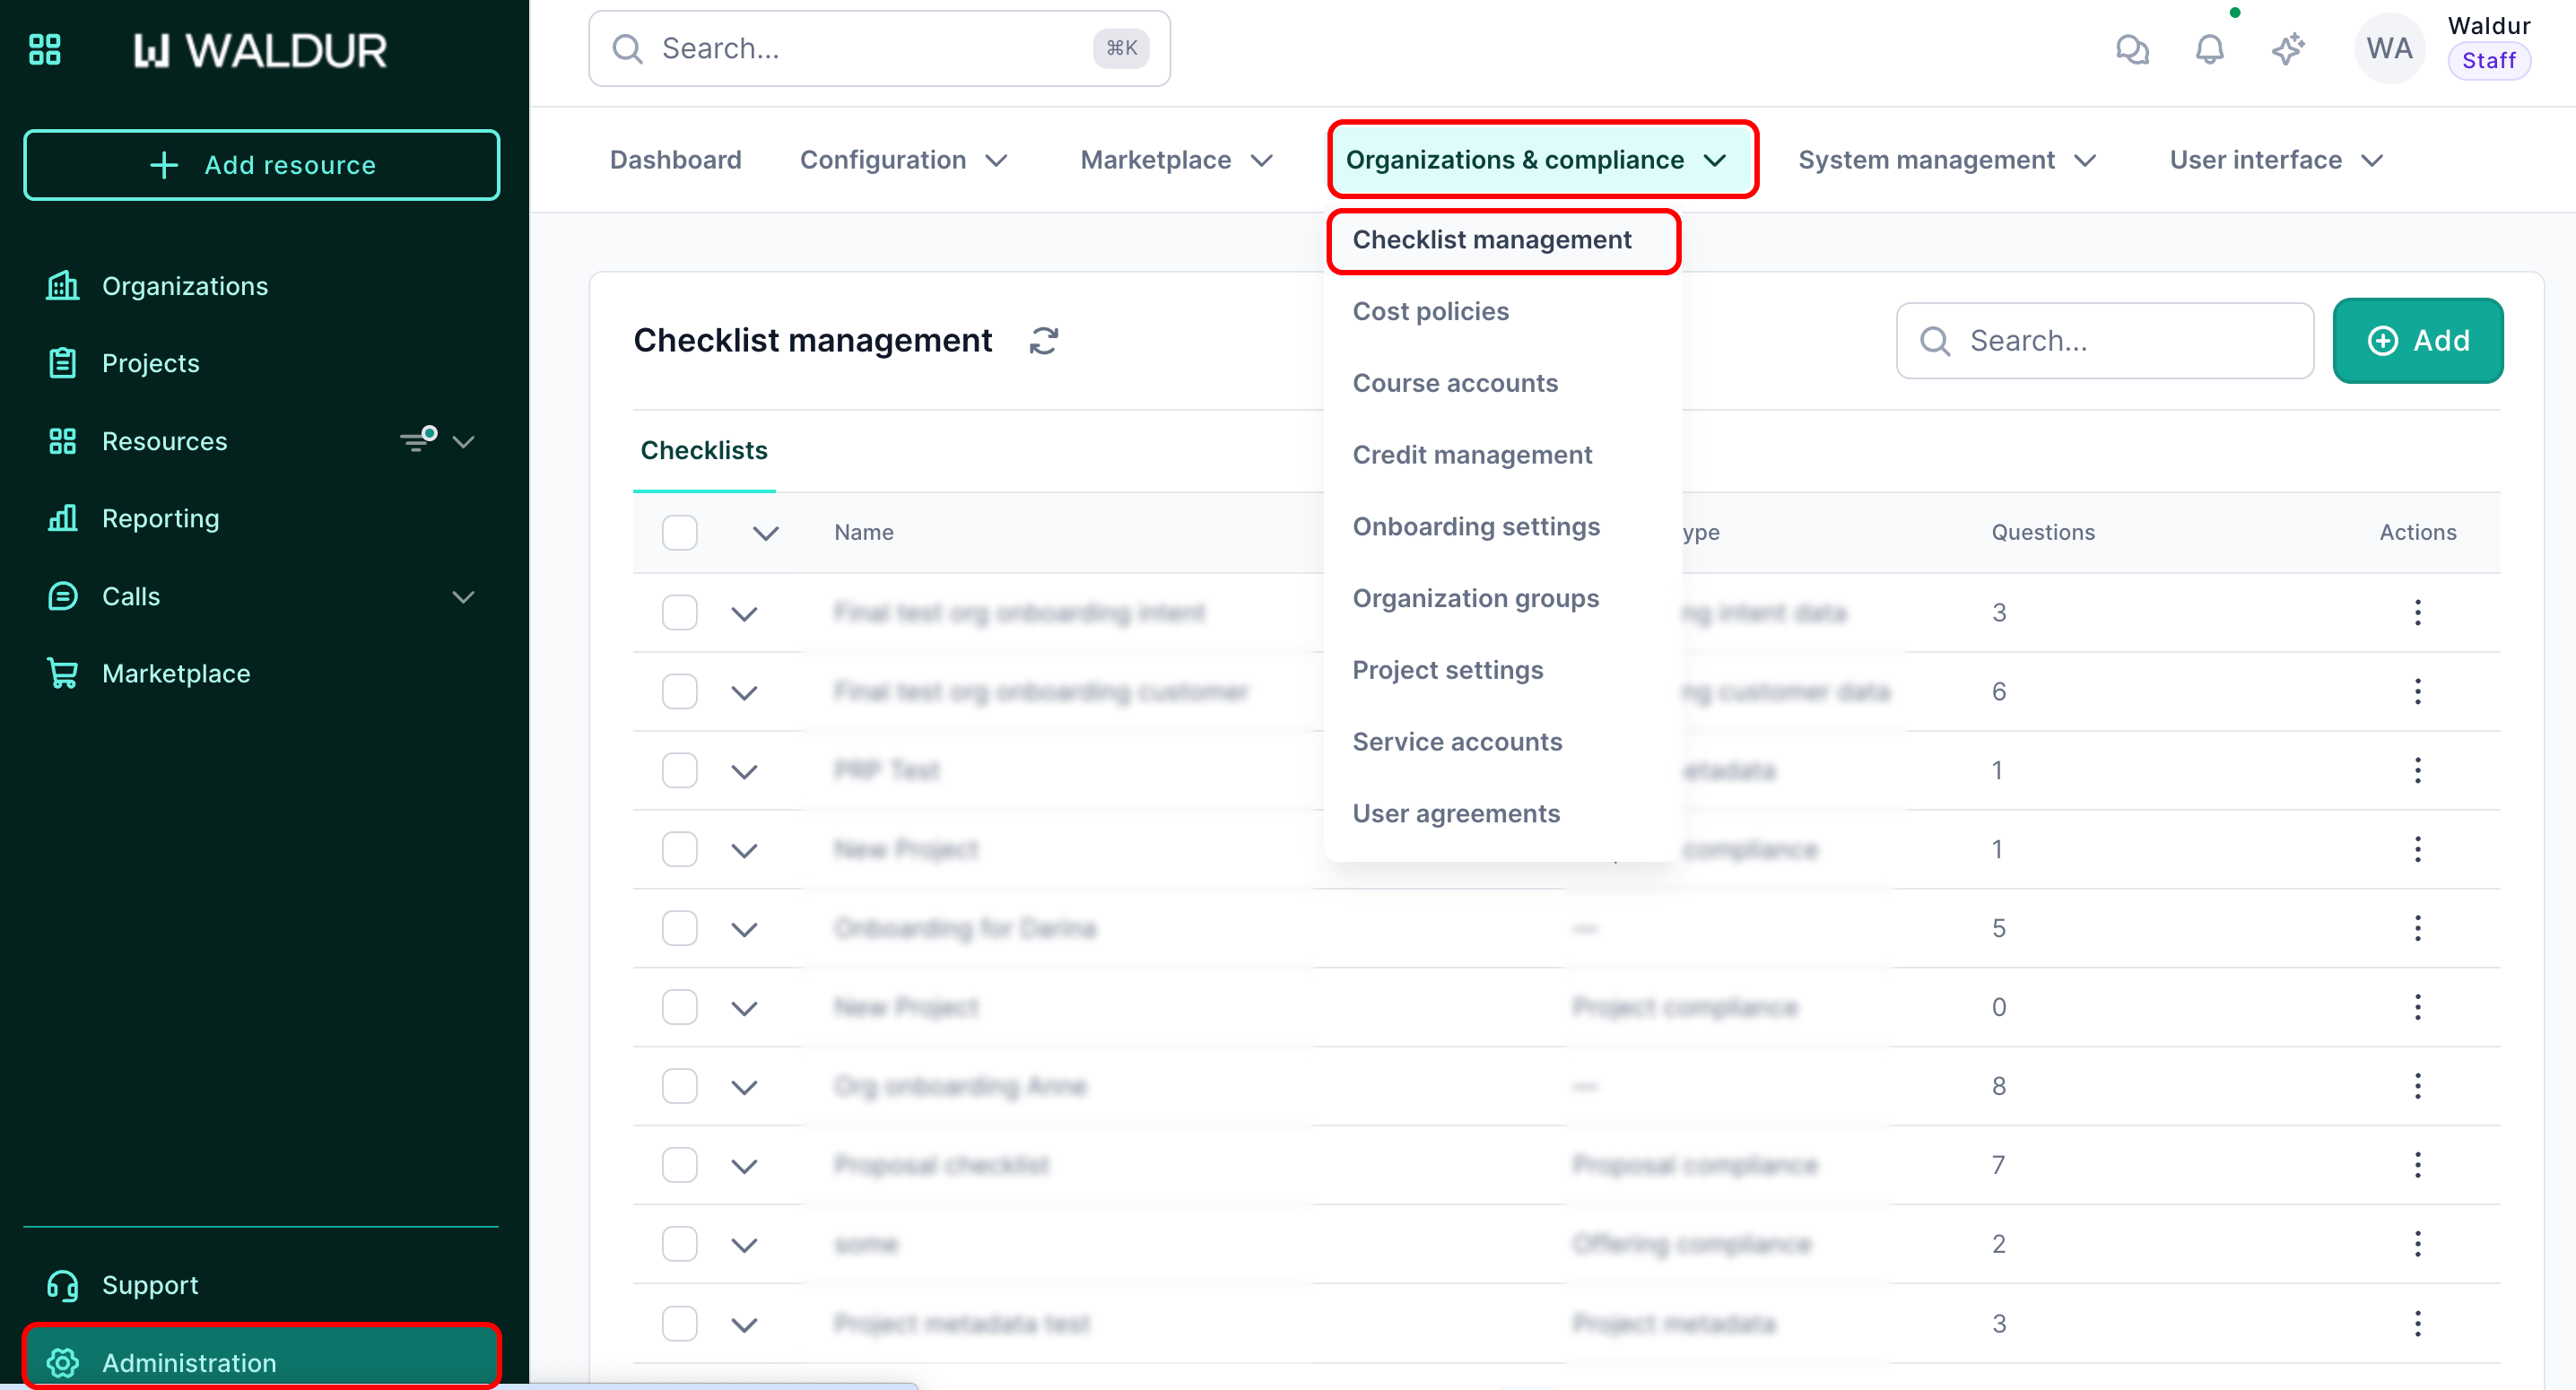2576x1390 pixels.
Task: Choose Service accounts menu entry
Action: click(x=1457, y=742)
